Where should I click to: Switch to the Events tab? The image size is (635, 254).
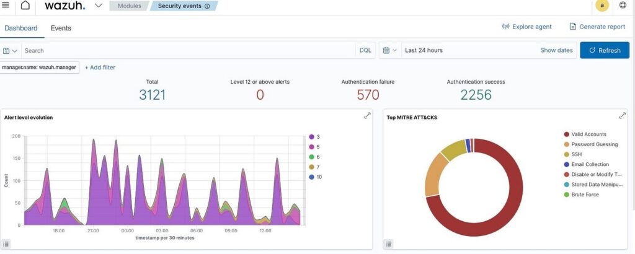point(61,28)
